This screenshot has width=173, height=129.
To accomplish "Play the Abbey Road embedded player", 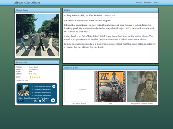I will pos(53,100).
